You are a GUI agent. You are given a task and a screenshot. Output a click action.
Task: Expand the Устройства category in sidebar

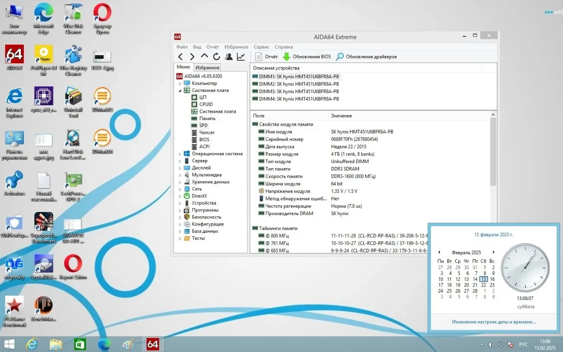click(180, 203)
